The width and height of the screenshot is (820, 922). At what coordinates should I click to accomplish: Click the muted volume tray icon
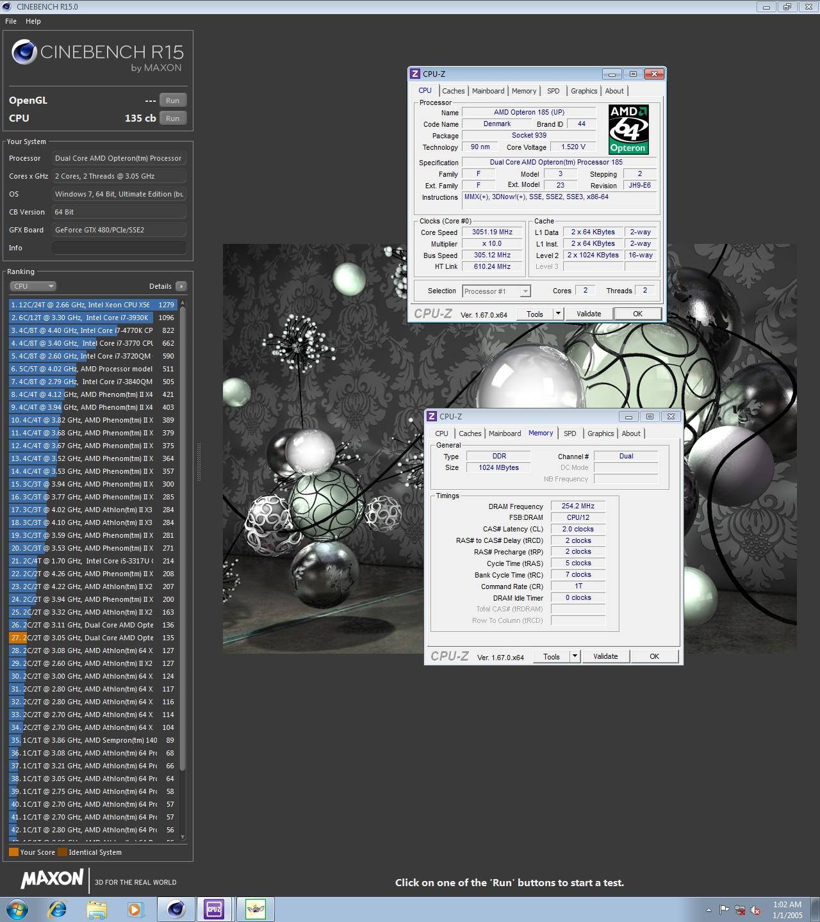pyautogui.click(x=756, y=910)
